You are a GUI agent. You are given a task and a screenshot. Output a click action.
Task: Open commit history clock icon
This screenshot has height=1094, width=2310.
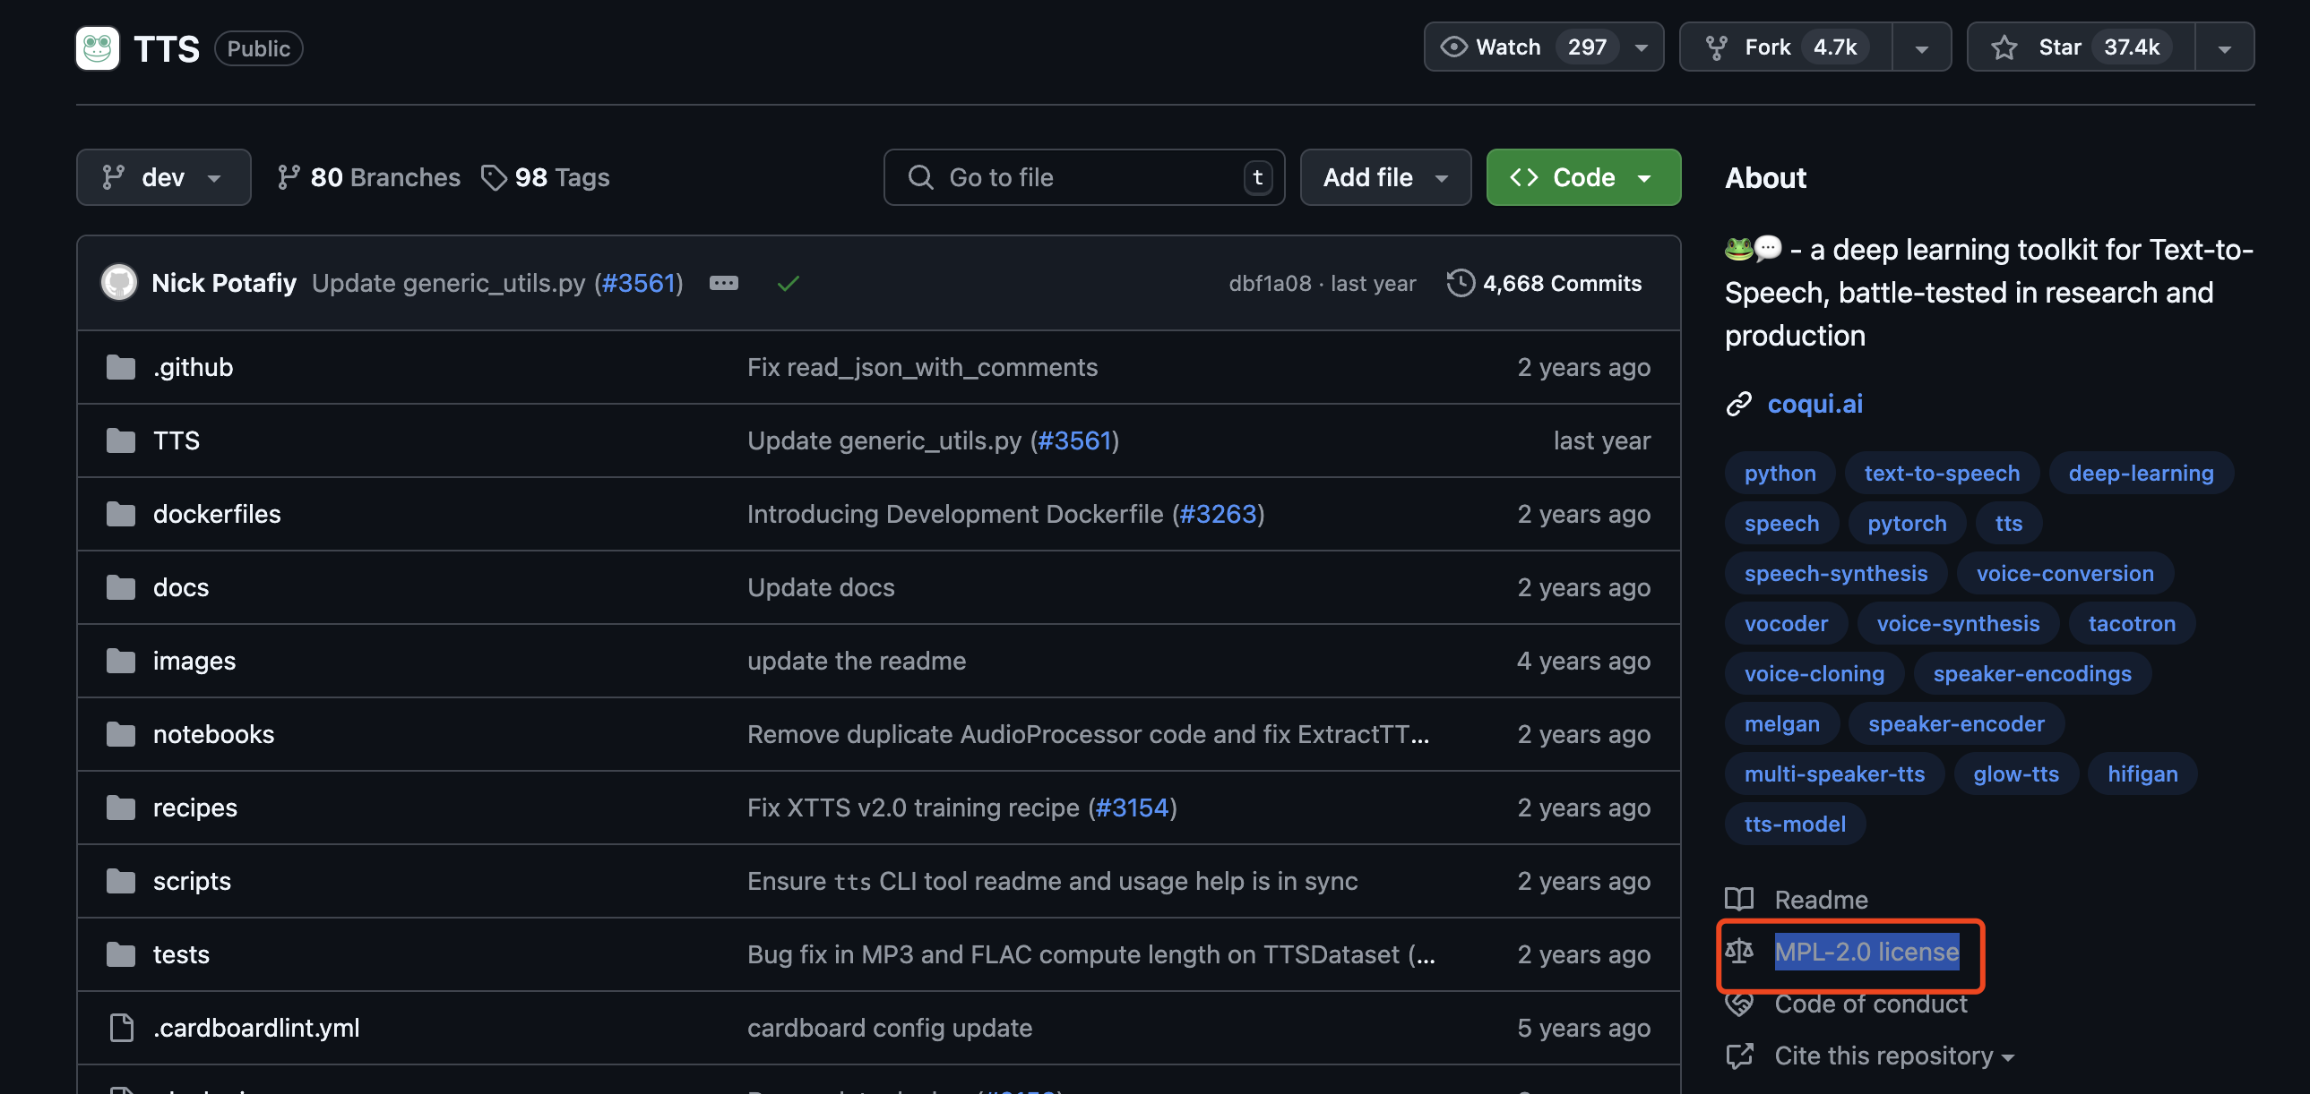pyautogui.click(x=1460, y=283)
